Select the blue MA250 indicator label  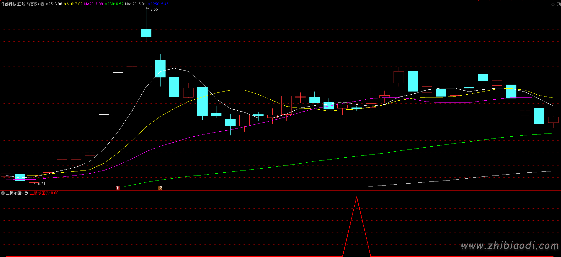[158, 4]
